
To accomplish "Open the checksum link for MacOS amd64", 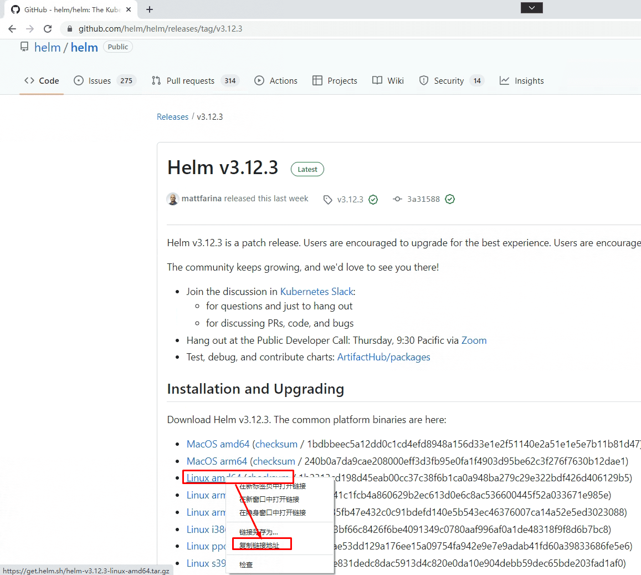I will pos(276,444).
